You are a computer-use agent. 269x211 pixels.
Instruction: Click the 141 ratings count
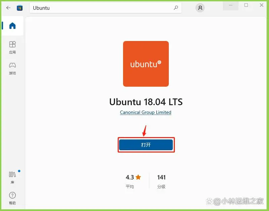(161, 177)
